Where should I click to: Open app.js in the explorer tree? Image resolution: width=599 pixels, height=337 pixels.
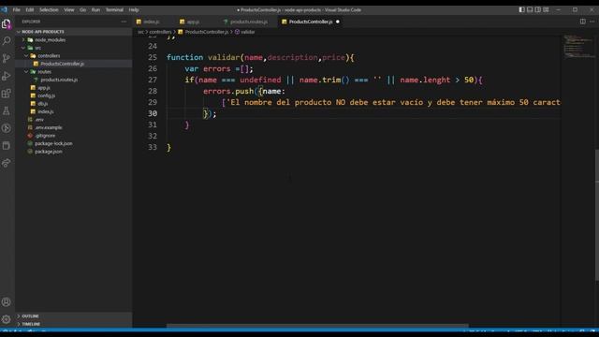pos(44,88)
